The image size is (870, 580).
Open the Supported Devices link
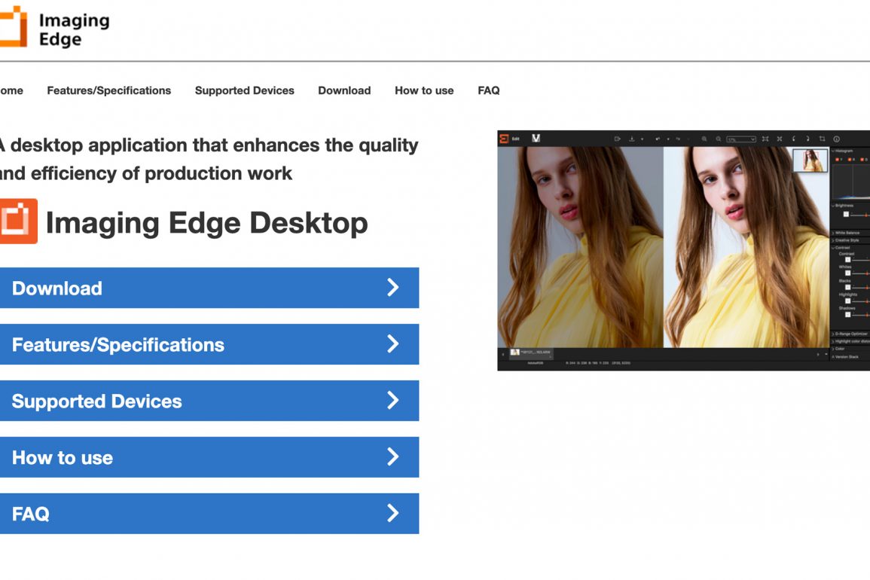tap(244, 90)
